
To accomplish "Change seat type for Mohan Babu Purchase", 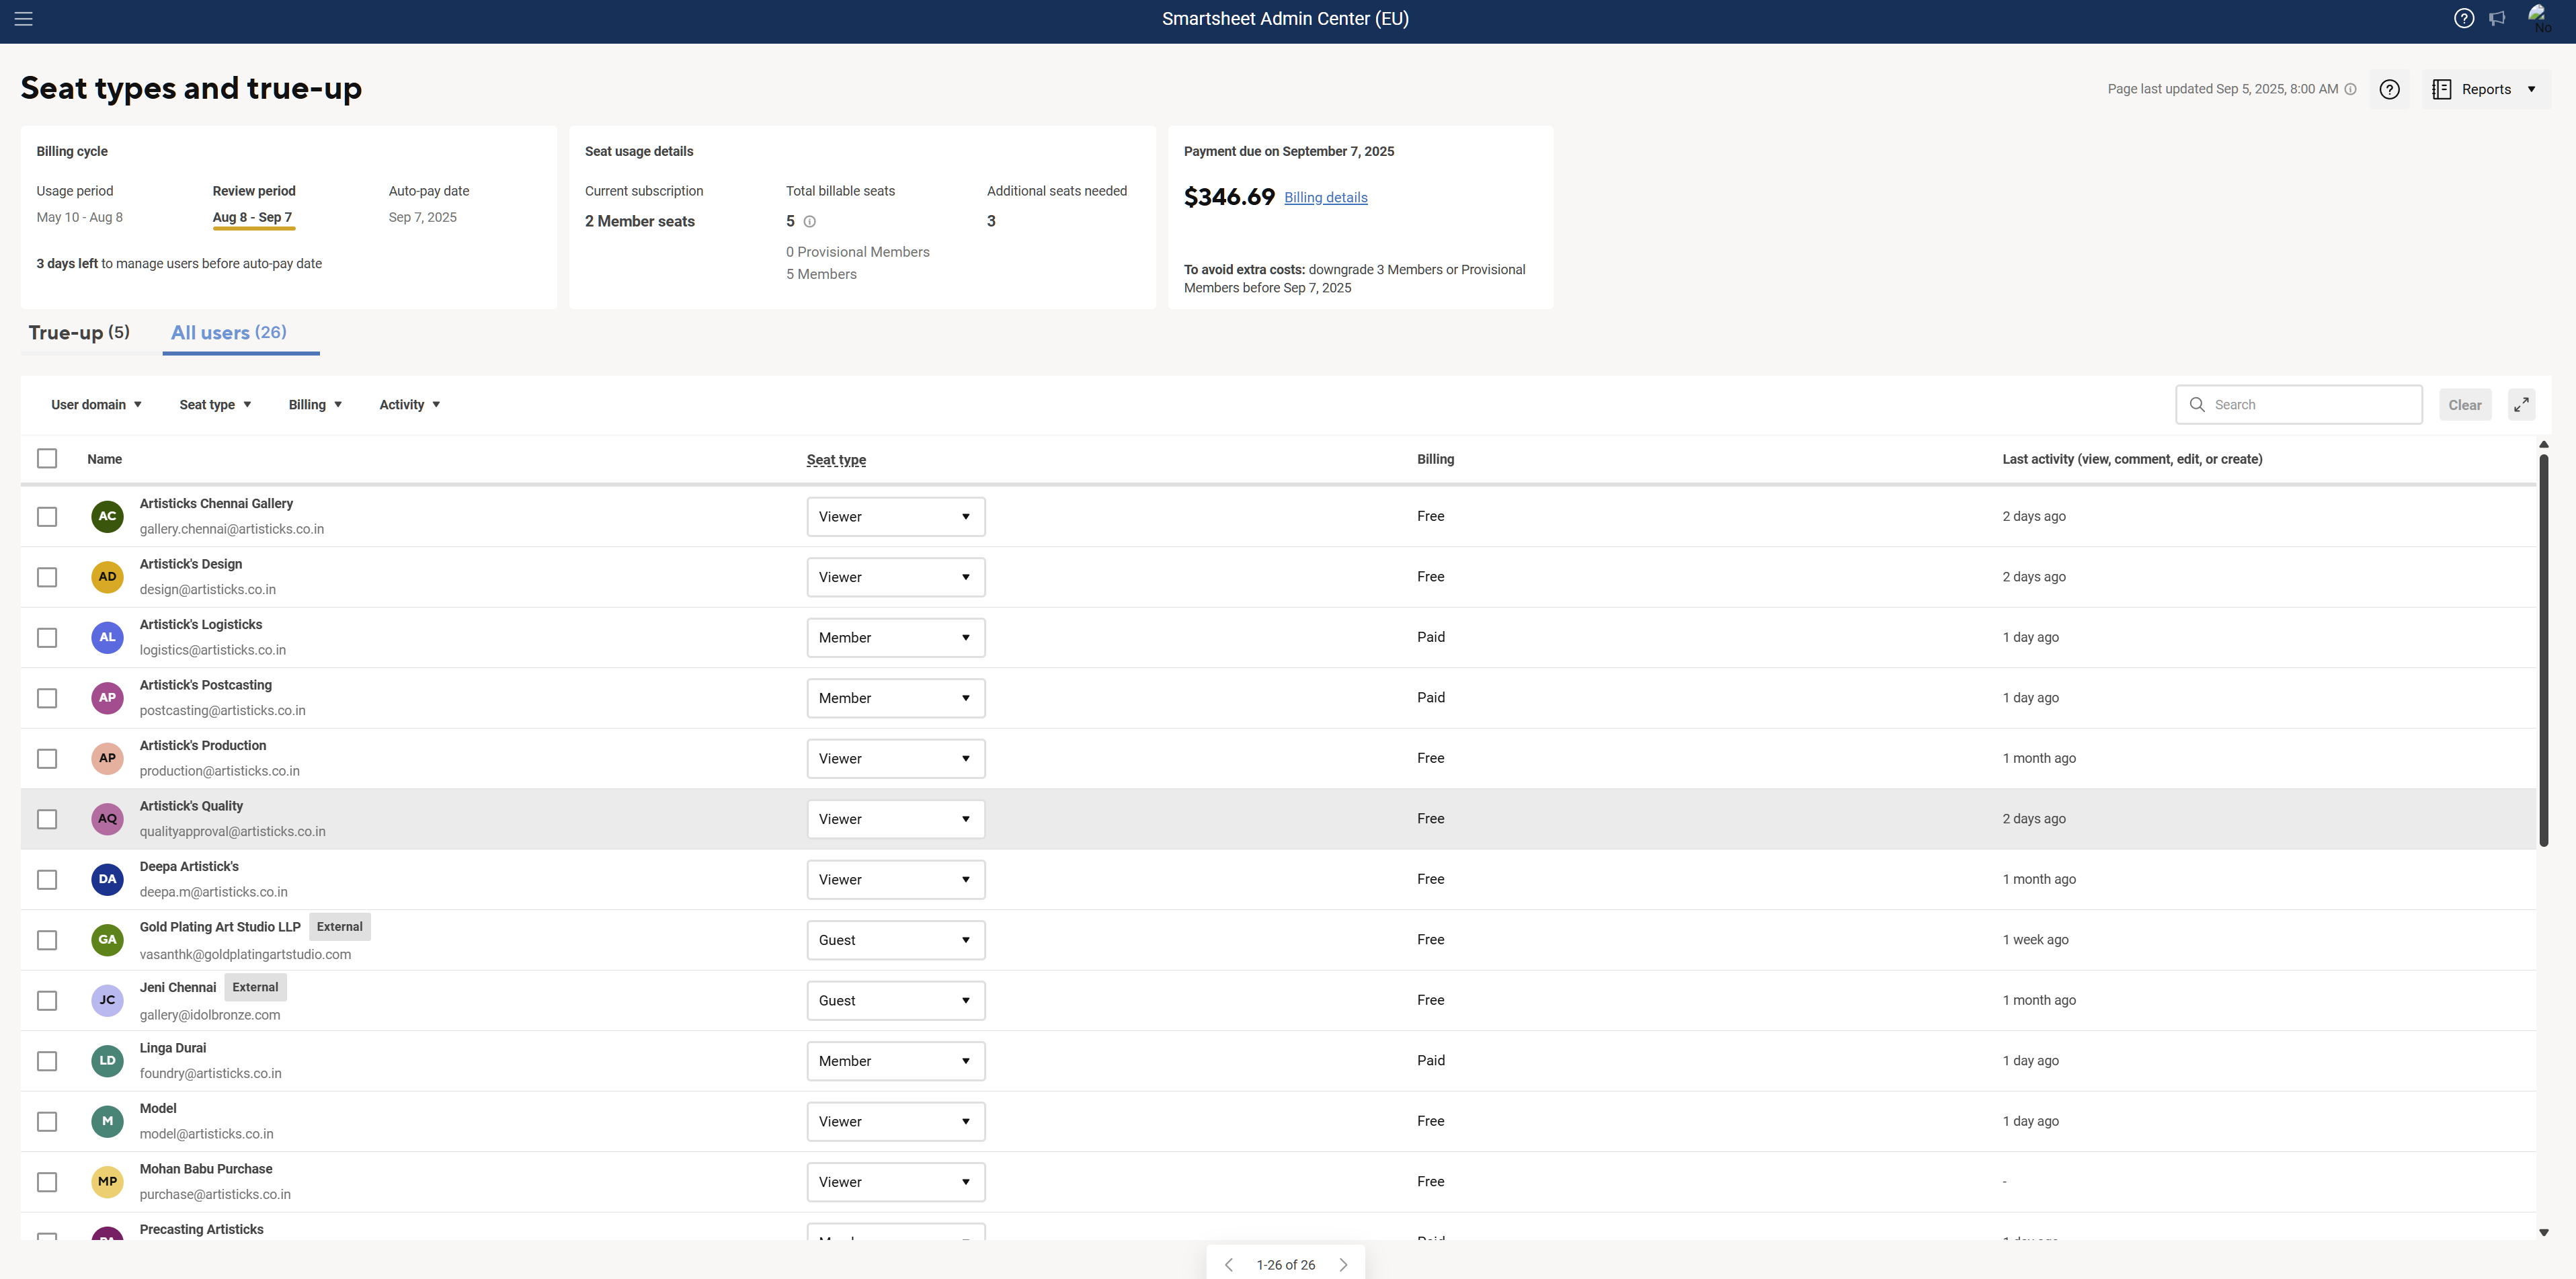I will coord(896,1182).
